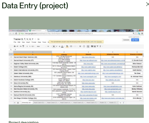Click the browser forward arrow
Image resolution: width=149 pixels, height=123 pixels.
tap(13, 33)
